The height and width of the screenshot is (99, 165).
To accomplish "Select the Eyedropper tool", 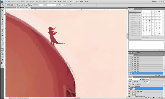I will pyautogui.click(x=2, y=22).
